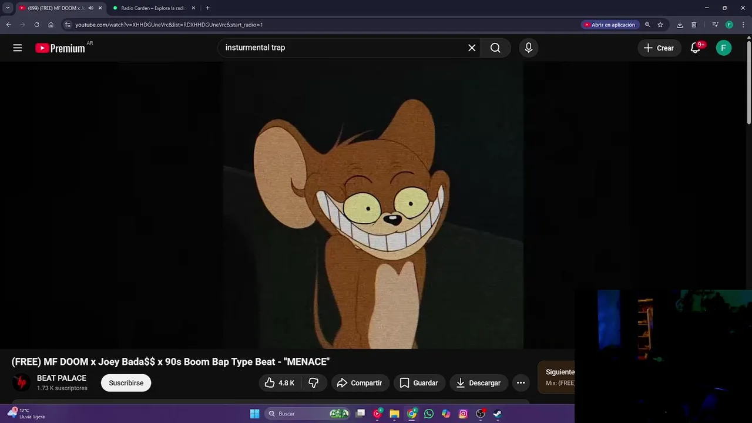752x423 pixels.
Task: Go to YouTube Premium home logo
Action: click(61, 48)
